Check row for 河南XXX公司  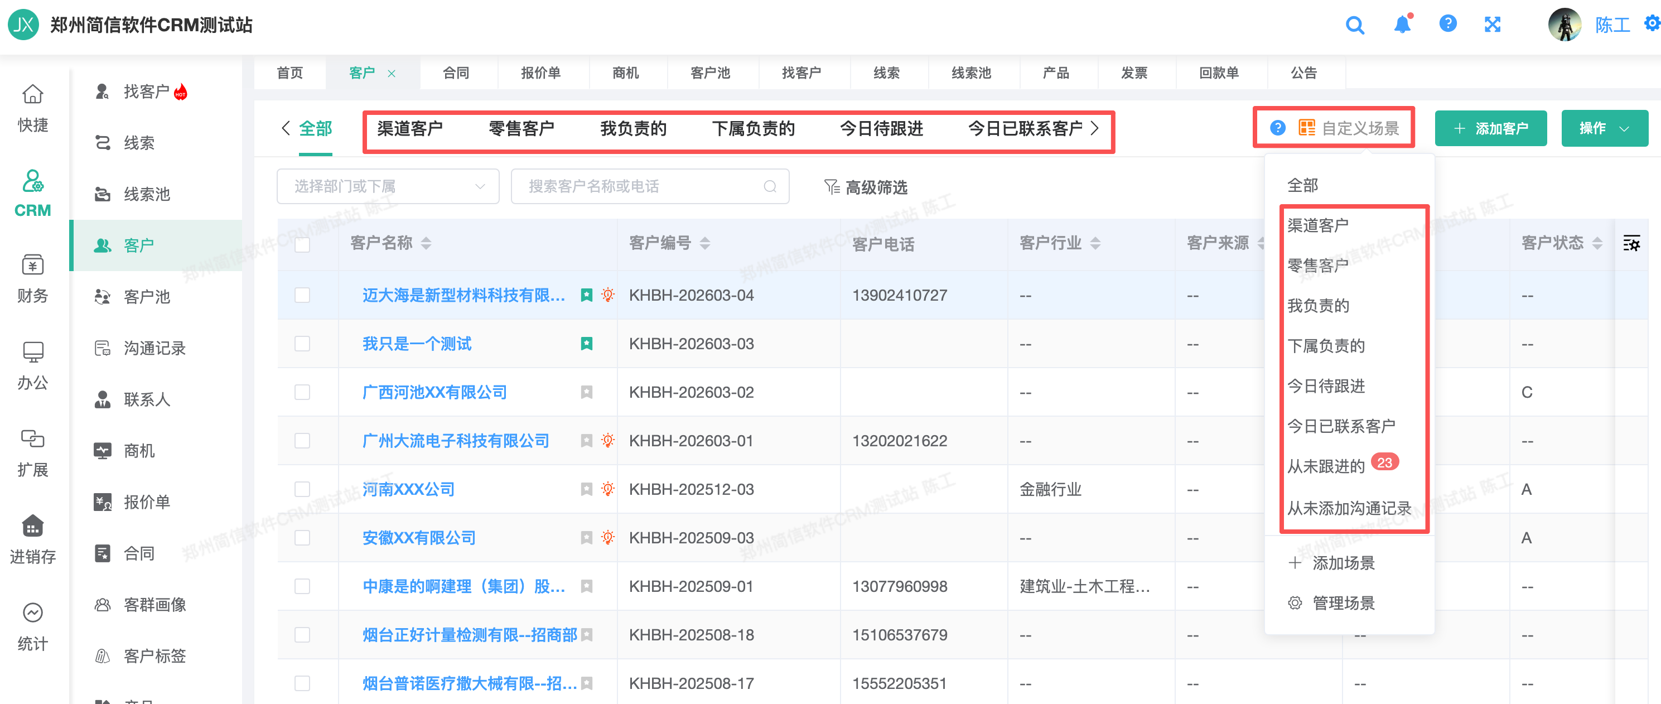302,489
